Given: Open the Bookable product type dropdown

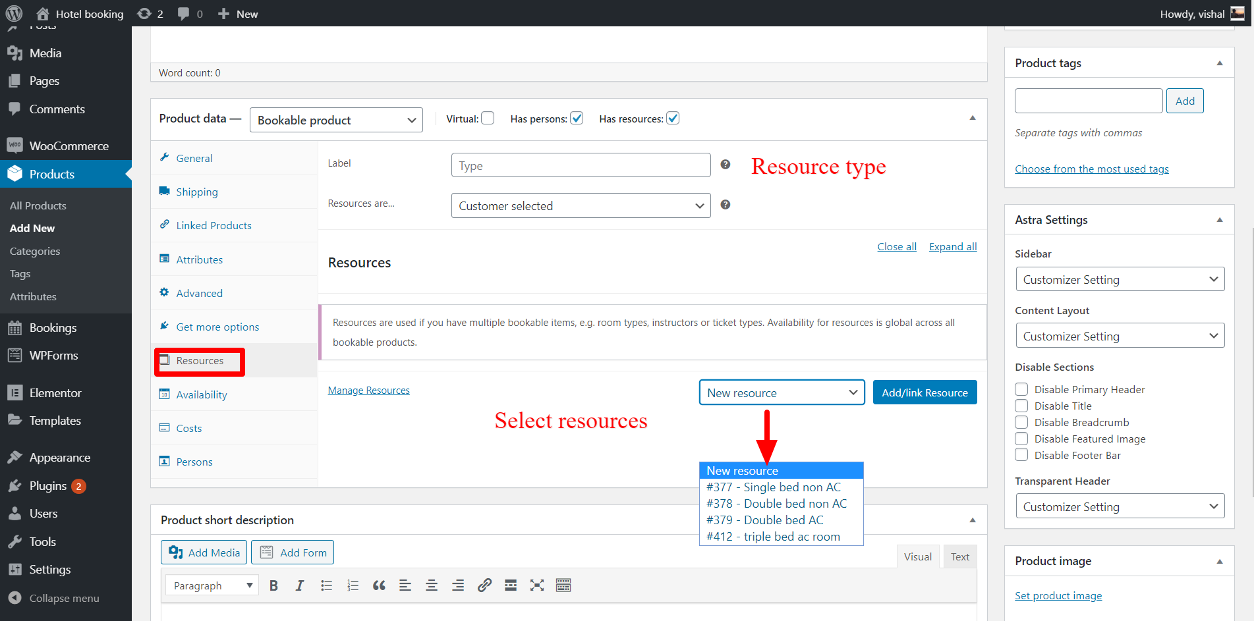Looking at the screenshot, I should 336,120.
